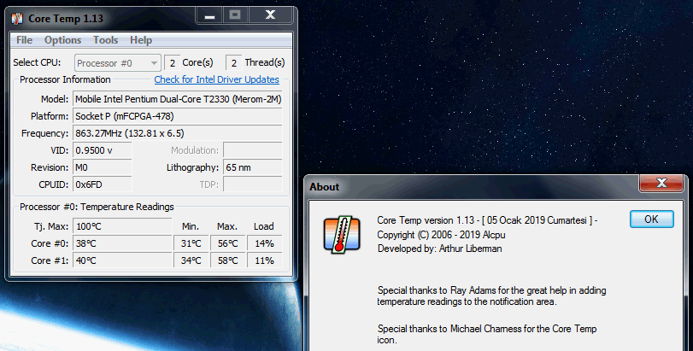This screenshot has height=351, width=693.
Task: Click Core #0 current temperature 38°C
Action: [x=122, y=243]
